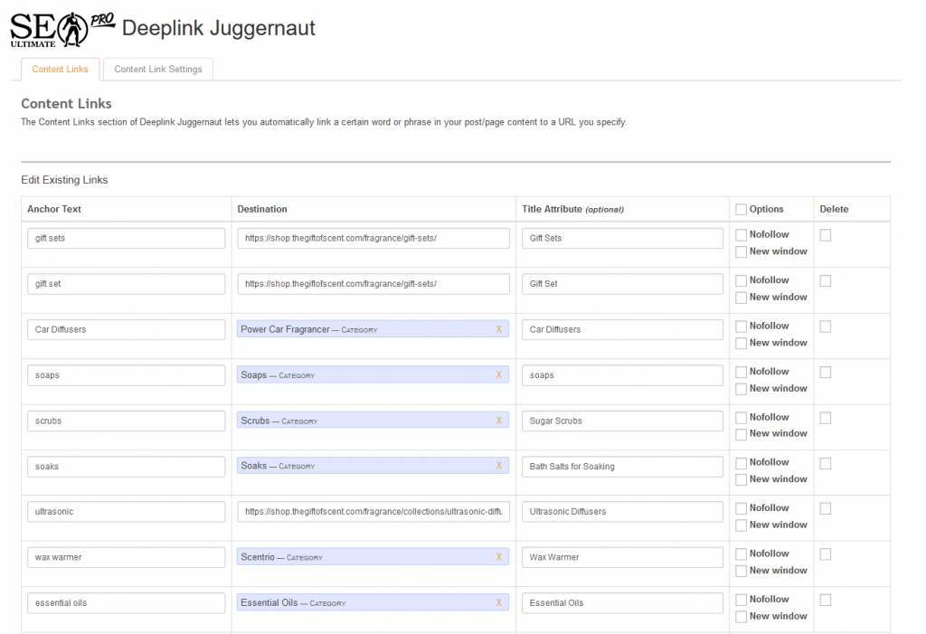Check New window for essential oils
The image size is (926, 634).
tap(742, 617)
